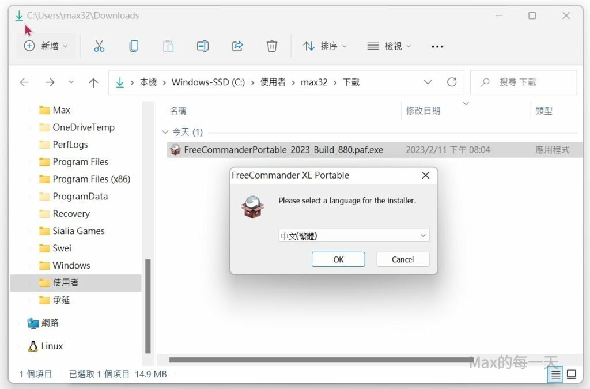Switch to details view layout icon
The image size is (590, 389).
pyautogui.click(x=555, y=375)
